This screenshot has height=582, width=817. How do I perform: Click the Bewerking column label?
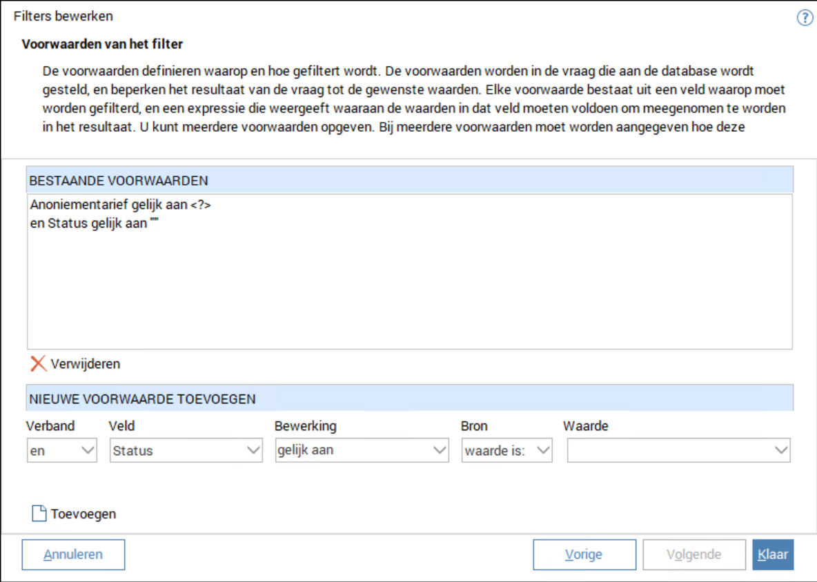pos(305,426)
